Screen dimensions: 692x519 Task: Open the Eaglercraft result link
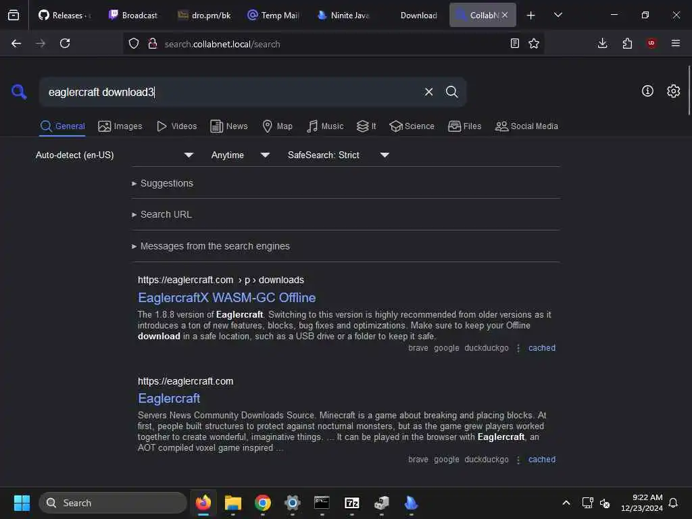pyautogui.click(x=169, y=399)
